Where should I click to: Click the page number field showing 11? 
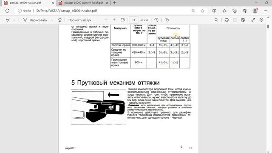click(x=133, y=20)
